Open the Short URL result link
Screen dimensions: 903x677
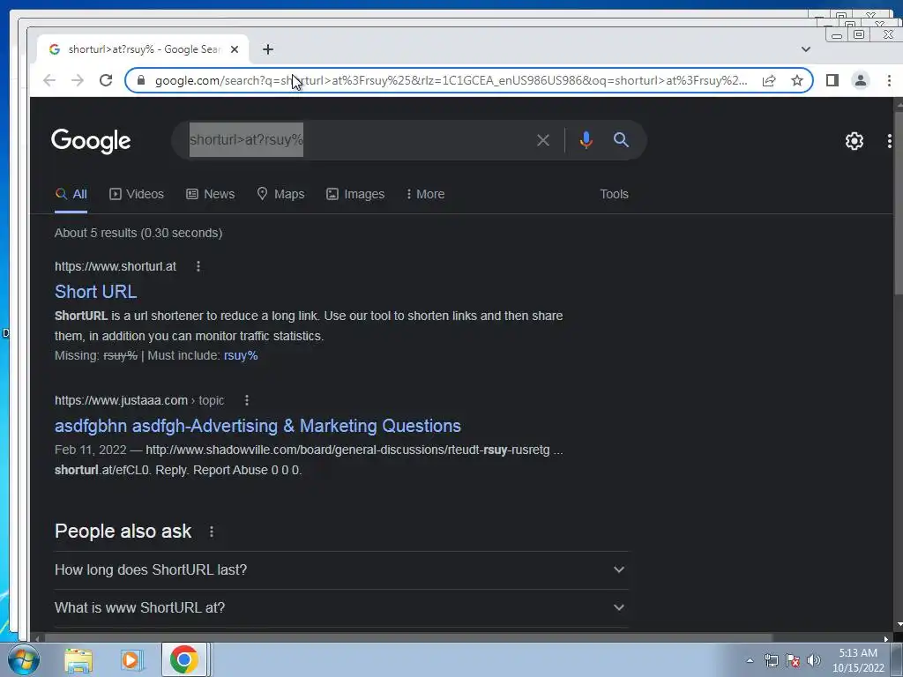[95, 292]
